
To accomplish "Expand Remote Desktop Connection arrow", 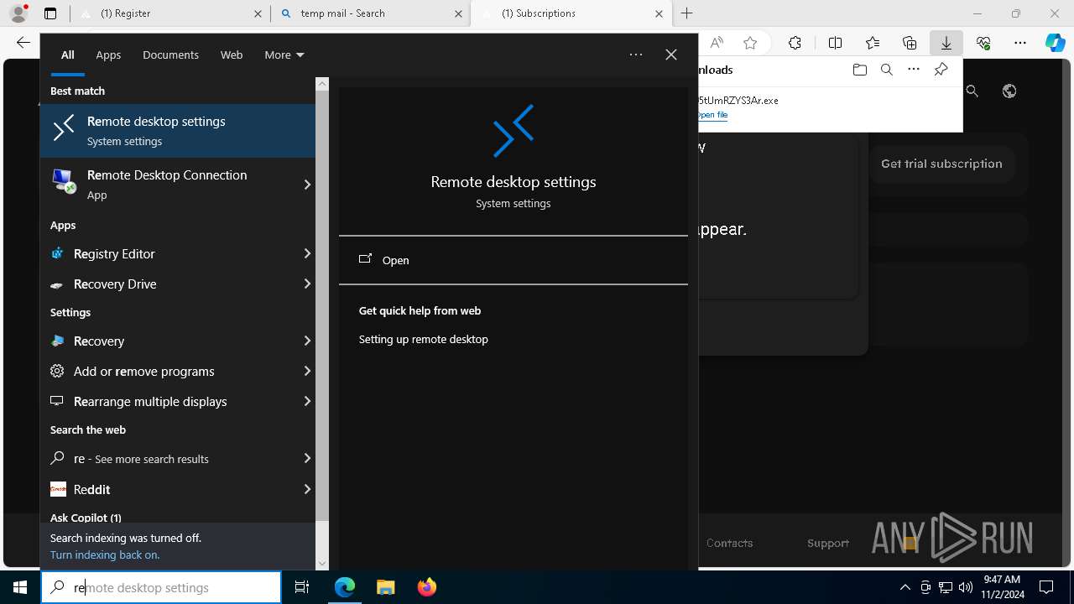I will click(x=306, y=185).
